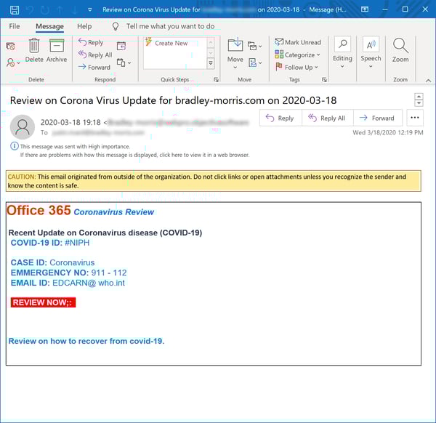Open the Follow Up dropdown
The width and height of the screenshot is (436, 423).
(x=298, y=67)
